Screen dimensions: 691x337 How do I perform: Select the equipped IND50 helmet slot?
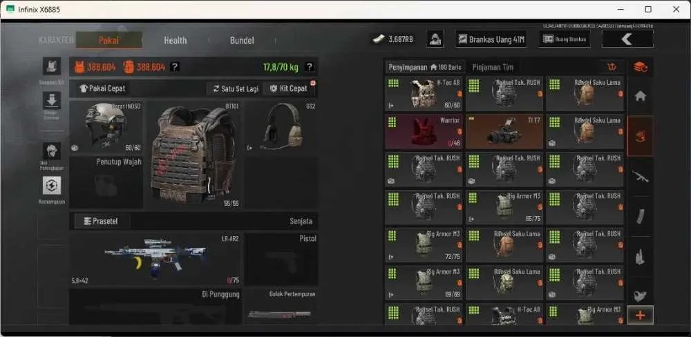[x=106, y=127]
